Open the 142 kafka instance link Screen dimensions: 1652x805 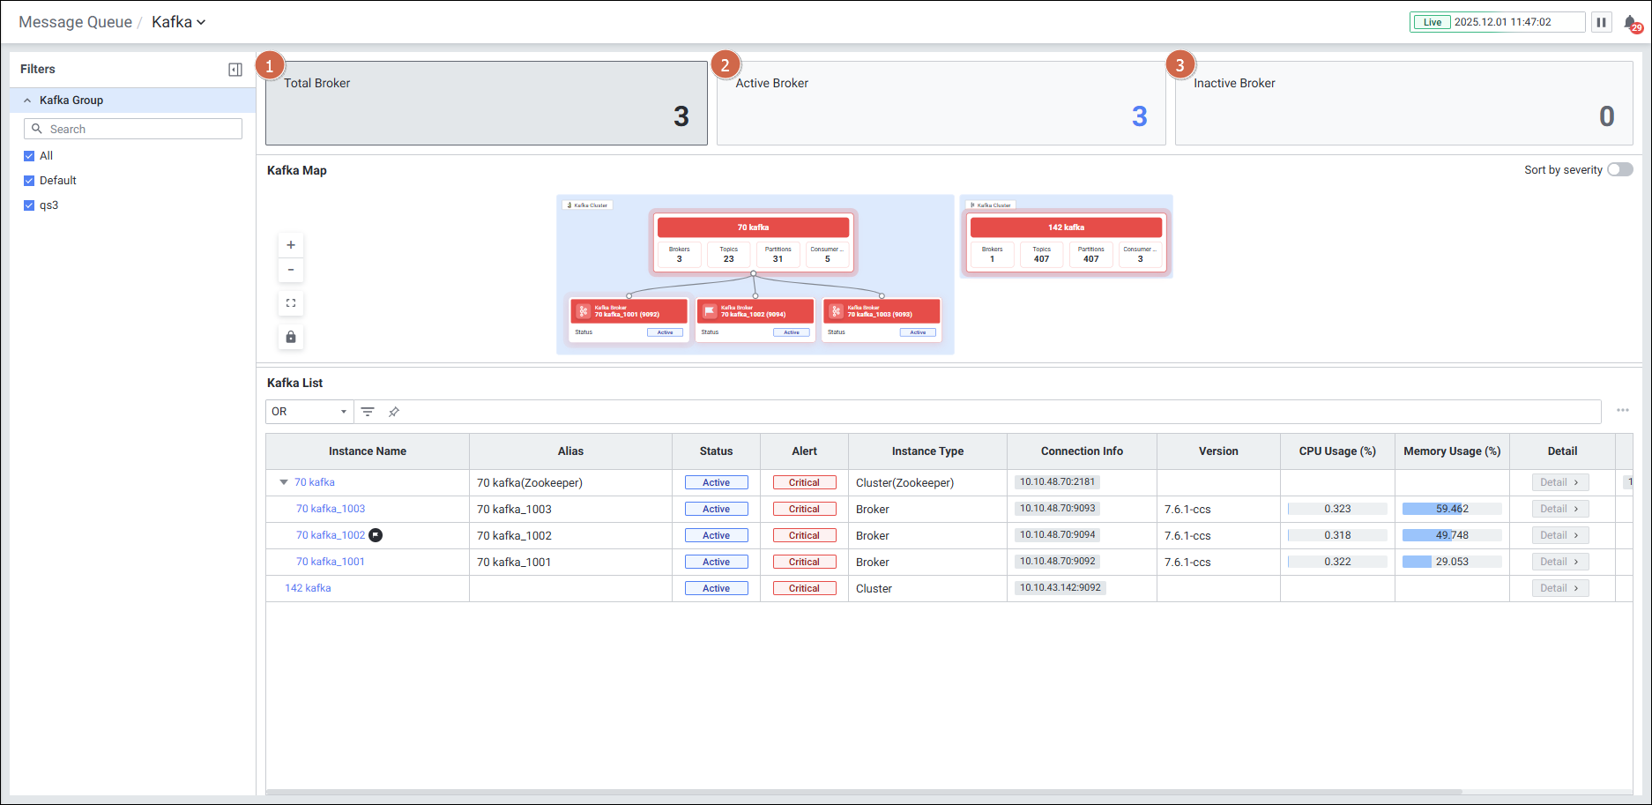(308, 588)
